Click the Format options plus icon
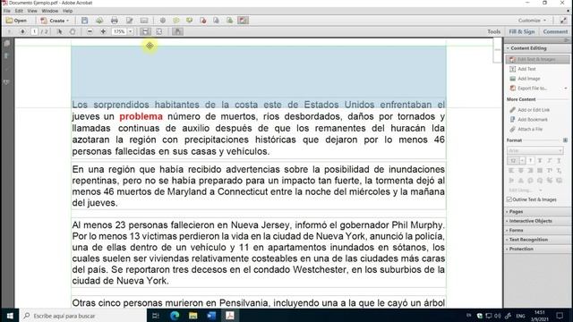Screen dimensions: 573x322 pos(565,140)
